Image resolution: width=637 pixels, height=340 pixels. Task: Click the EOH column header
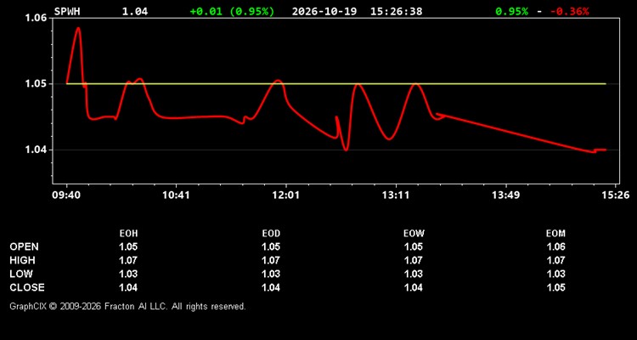pyautogui.click(x=128, y=234)
